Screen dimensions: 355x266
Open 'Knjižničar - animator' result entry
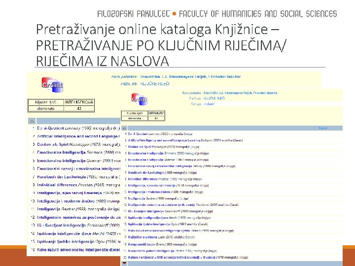pos(143,237)
